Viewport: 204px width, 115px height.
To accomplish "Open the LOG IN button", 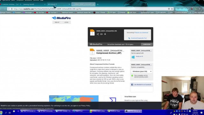I will tap(66, 22).
